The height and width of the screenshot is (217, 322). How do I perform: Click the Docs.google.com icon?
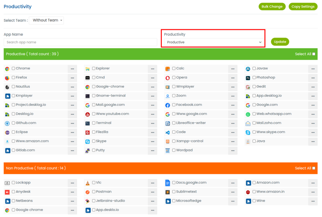(168, 183)
